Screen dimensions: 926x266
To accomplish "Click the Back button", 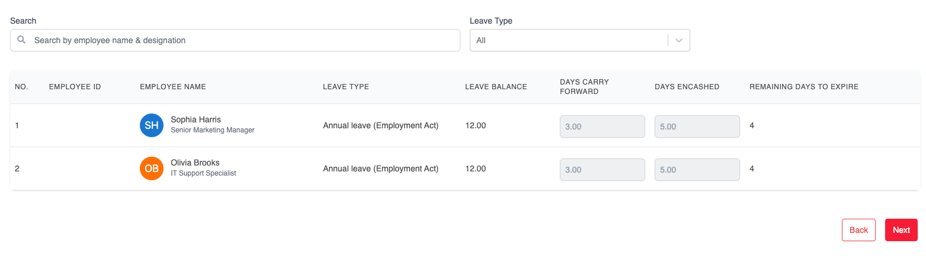I will [858, 230].
